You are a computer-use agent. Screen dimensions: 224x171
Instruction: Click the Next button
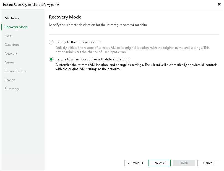(x=160, y=163)
